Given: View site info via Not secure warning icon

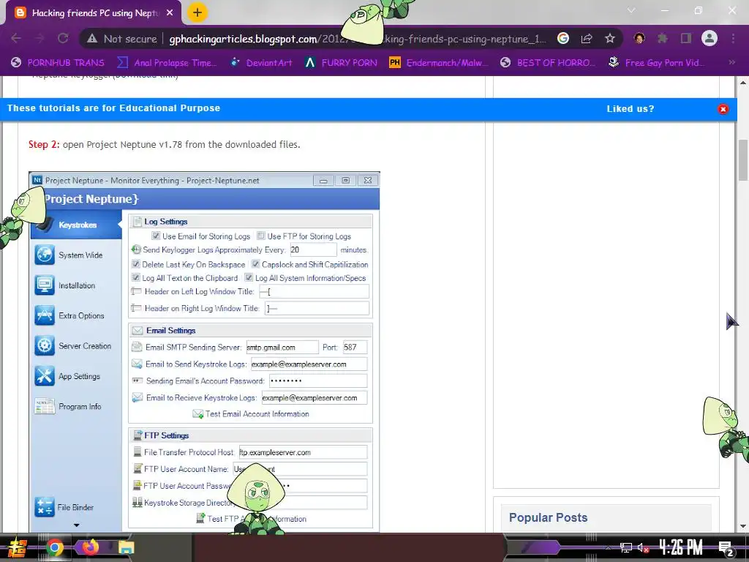Looking at the screenshot, I should 92,39.
